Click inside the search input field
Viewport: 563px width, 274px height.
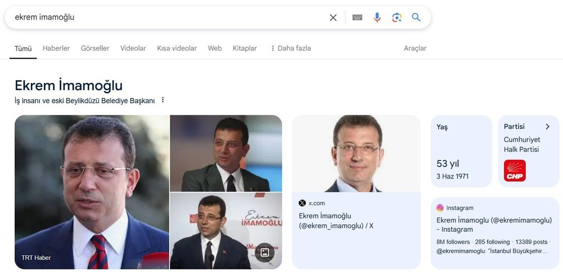tap(165, 18)
